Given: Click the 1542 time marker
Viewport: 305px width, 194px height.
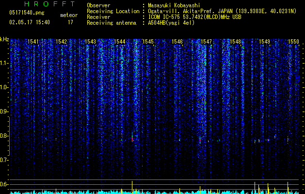Looking at the screenshot, I should coord(61,42).
